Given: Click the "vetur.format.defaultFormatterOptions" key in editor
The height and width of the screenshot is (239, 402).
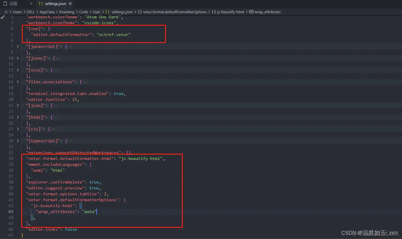Looking at the screenshot, I should 72,200.
